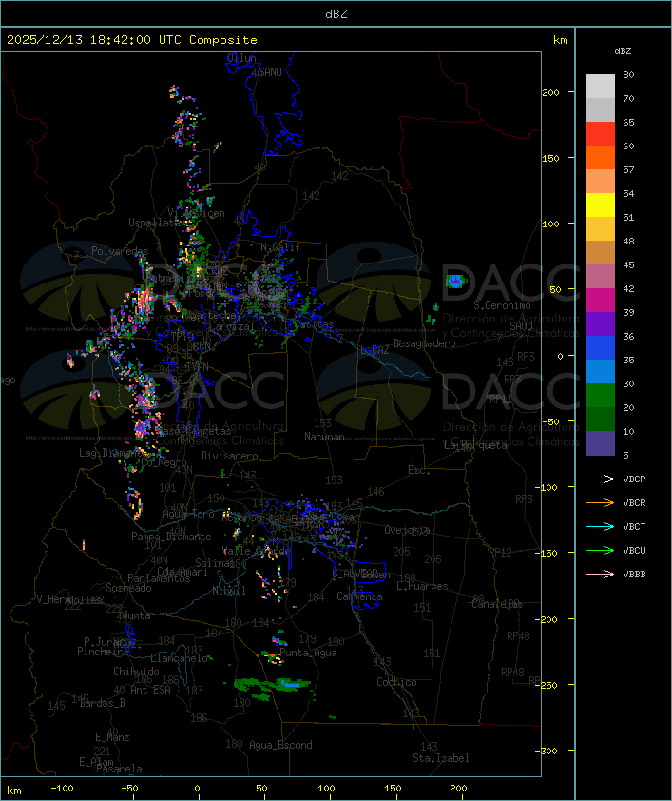Viewport: 672px width, 801px height.
Task: Choose the light gray 70-80 dBZ swatch
Action: pyautogui.click(x=600, y=87)
